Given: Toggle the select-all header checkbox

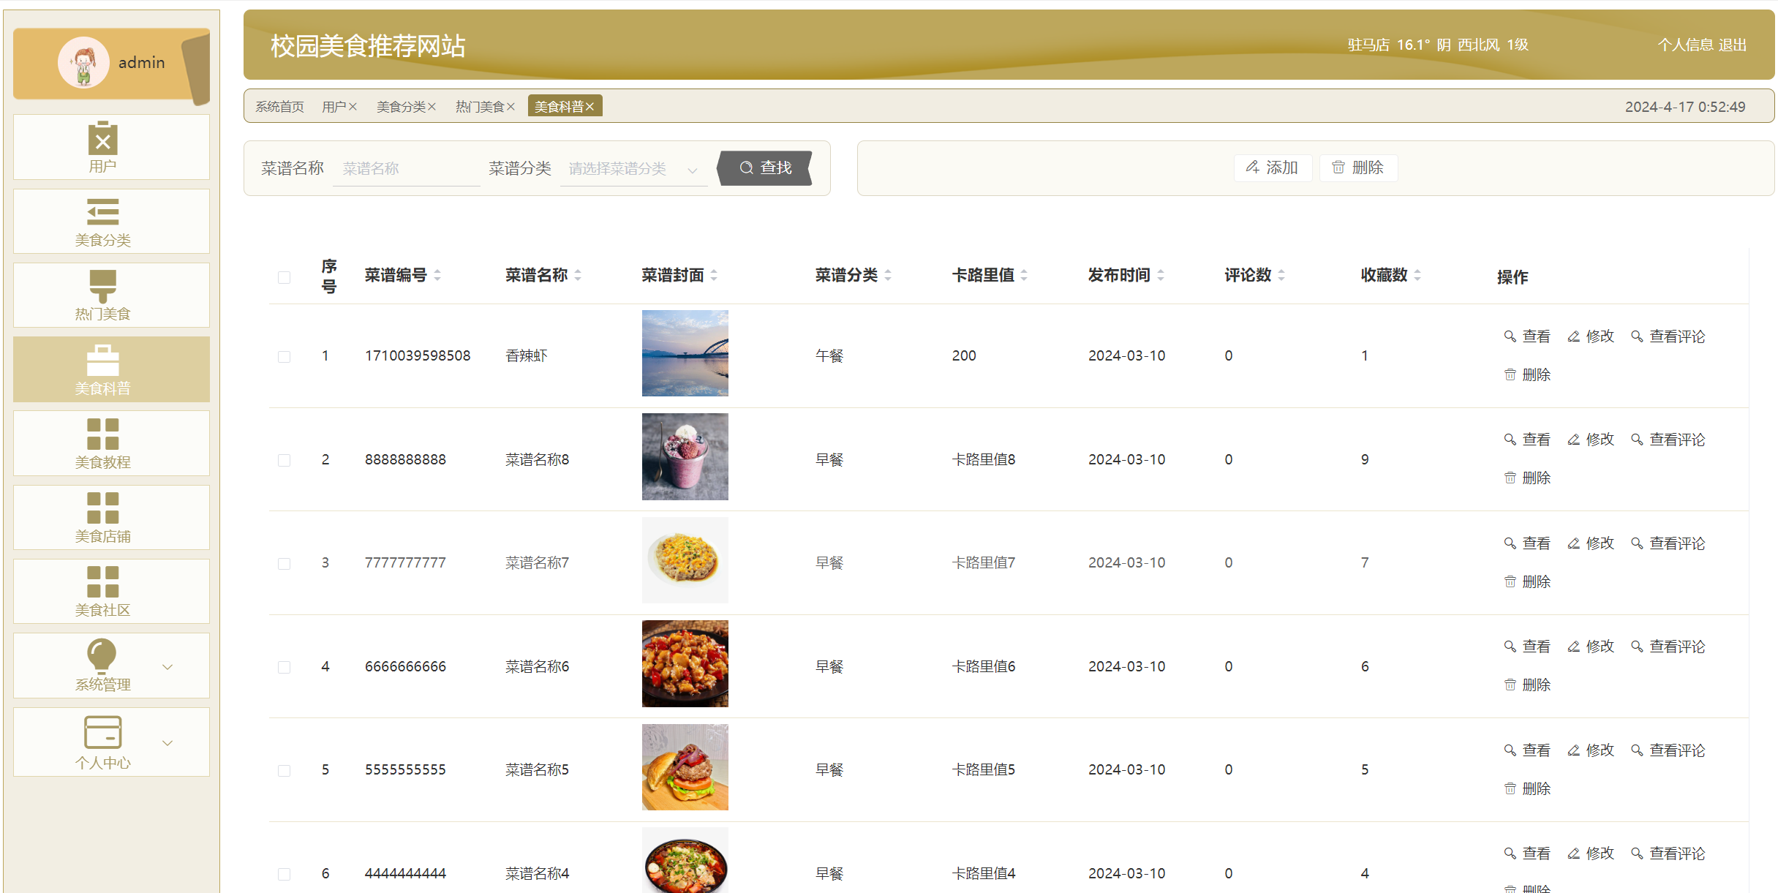Looking at the screenshot, I should click(x=284, y=277).
